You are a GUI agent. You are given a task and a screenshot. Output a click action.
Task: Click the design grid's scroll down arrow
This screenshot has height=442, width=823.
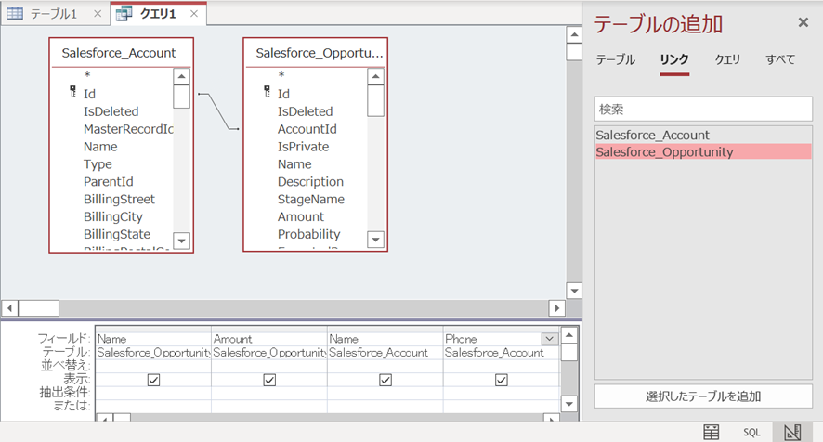point(569,404)
